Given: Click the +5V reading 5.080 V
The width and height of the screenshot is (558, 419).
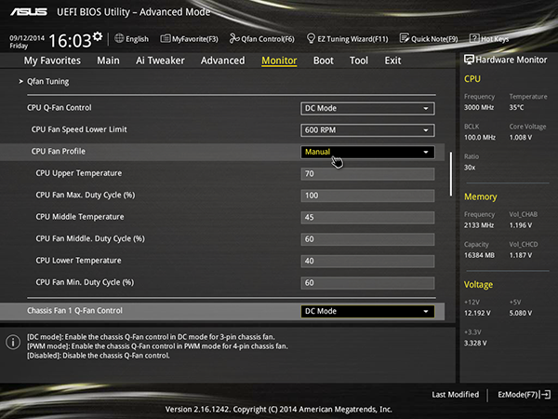Looking at the screenshot, I should [521, 313].
